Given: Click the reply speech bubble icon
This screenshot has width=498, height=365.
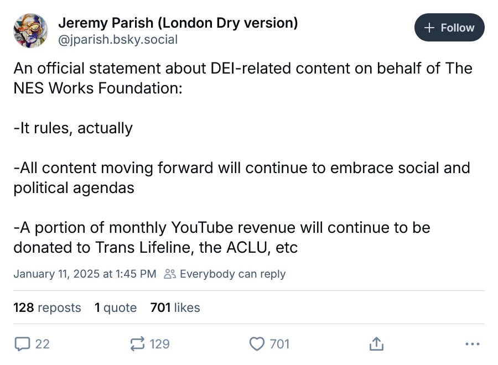Looking at the screenshot, I should (22, 344).
